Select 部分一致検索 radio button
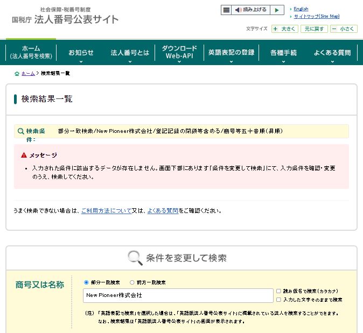The width and height of the screenshot is (363, 333). [86, 282]
